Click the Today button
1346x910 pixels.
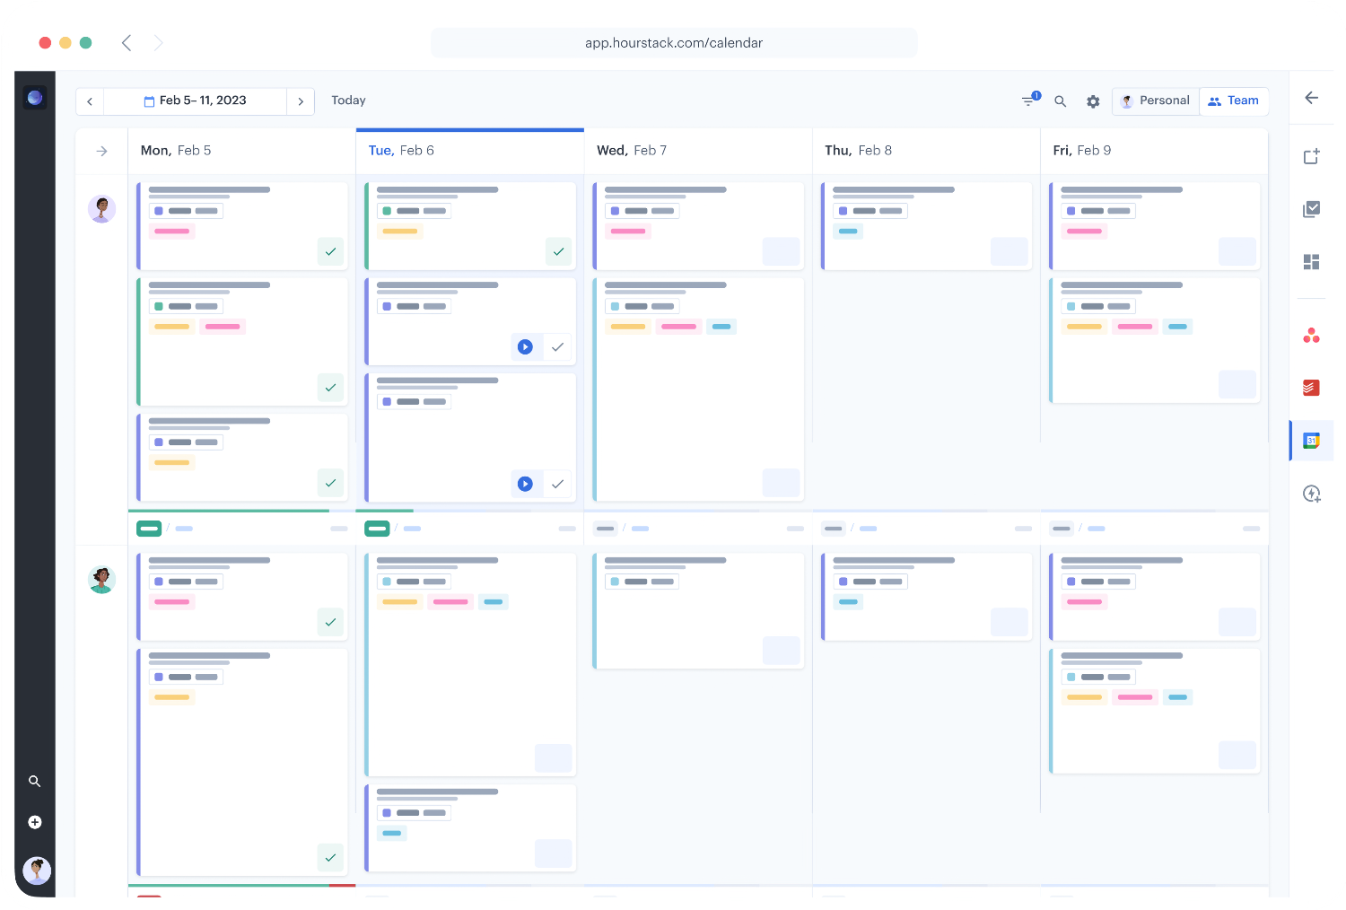click(348, 101)
